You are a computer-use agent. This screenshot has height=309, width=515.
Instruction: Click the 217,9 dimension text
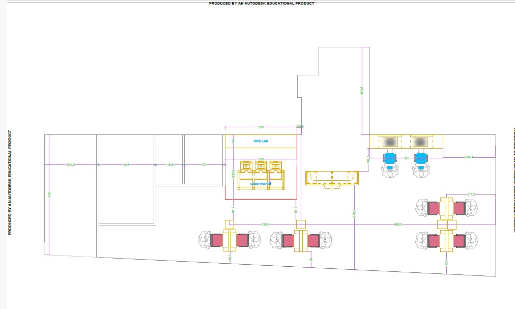471,194
